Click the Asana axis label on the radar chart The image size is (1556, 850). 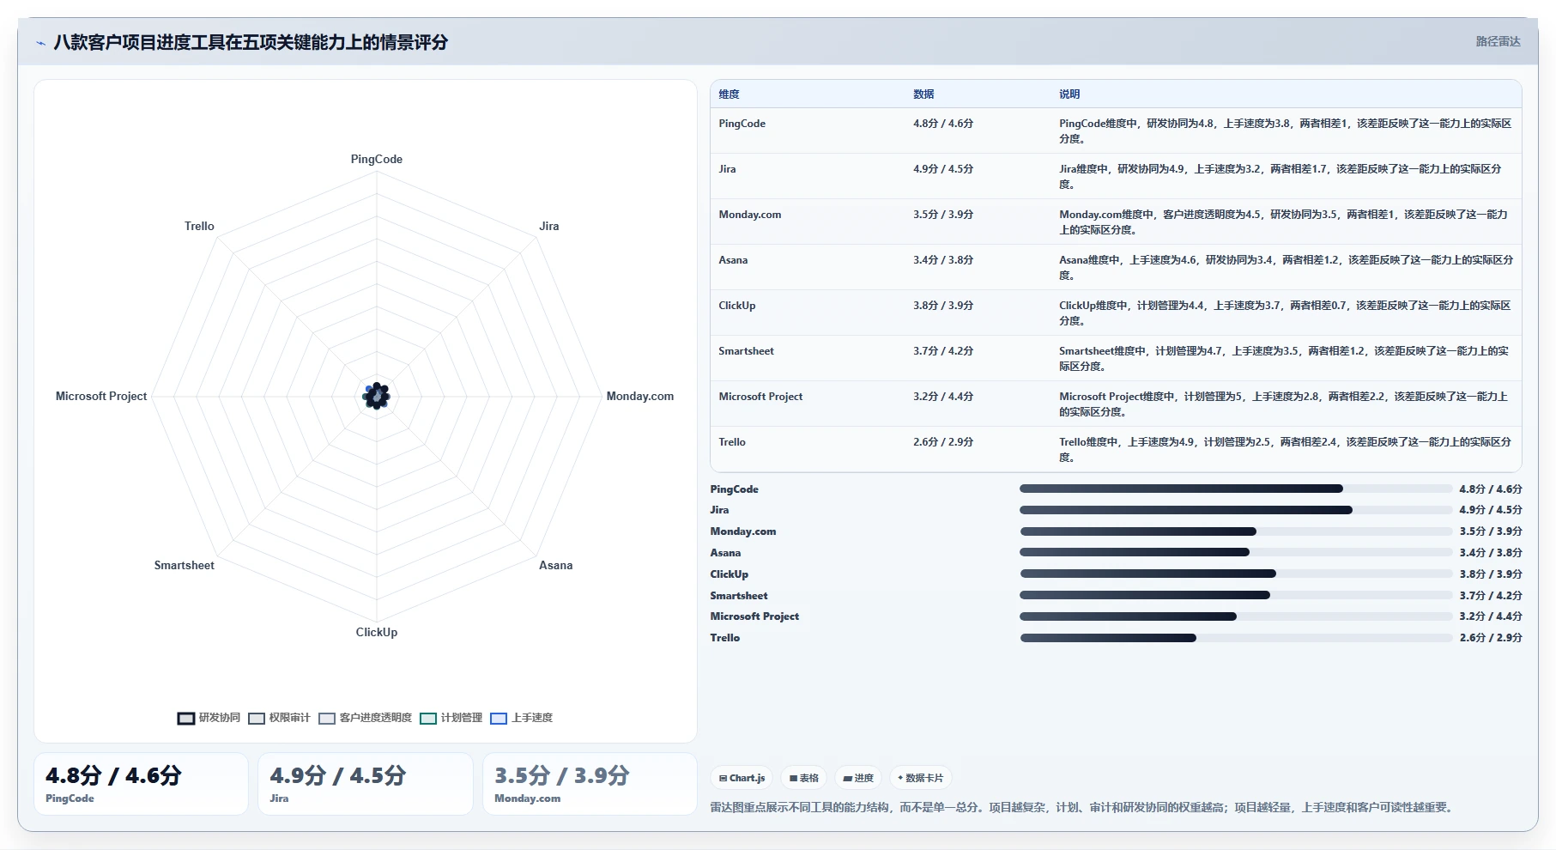point(555,565)
